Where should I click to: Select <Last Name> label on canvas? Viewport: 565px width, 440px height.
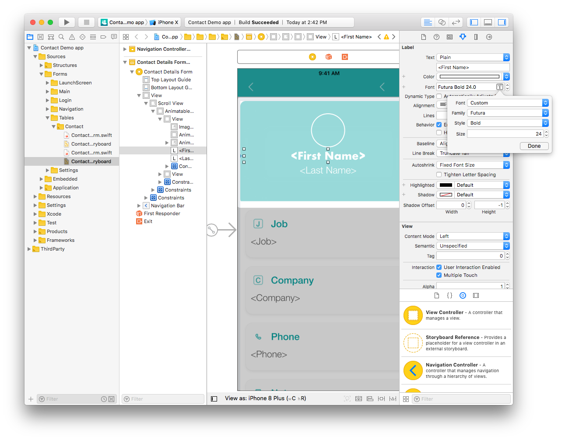pyautogui.click(x=328, y=170)
